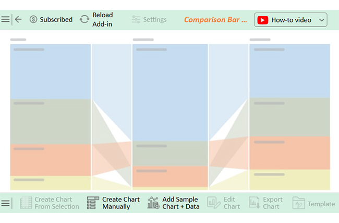Select the blue segment in the middle bar
Viewport: 339px width, 223px height.
(170, 92)
